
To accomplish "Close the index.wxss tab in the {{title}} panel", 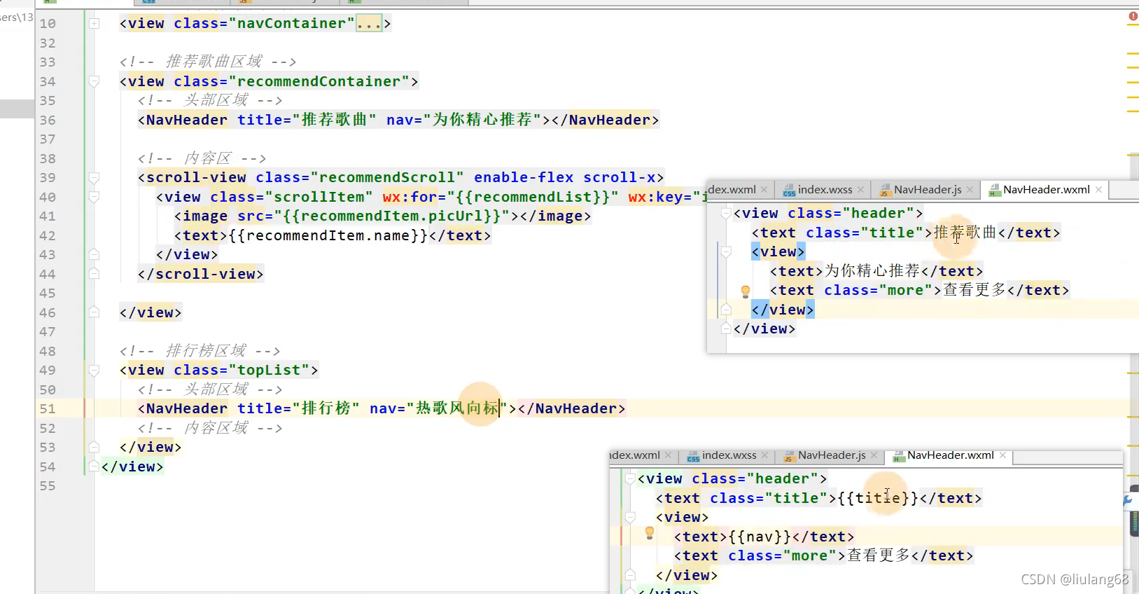I will click(764, 455).
